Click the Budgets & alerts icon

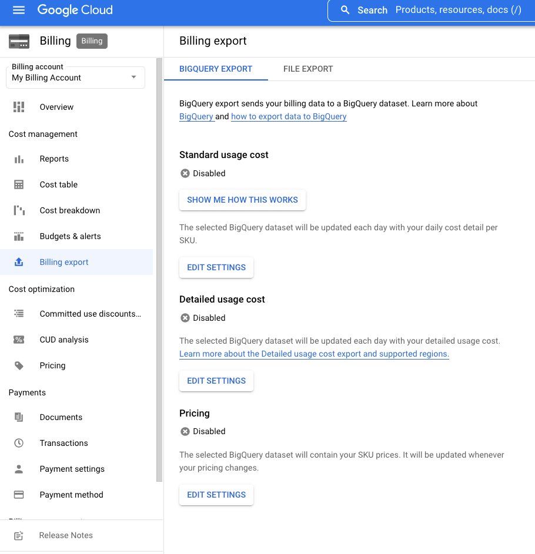[x=19, y=236]
